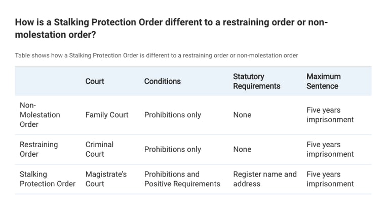Screen dimensions: 389x206
Task: Click the Statutory Requirements column header
Action: pos(256,81)
